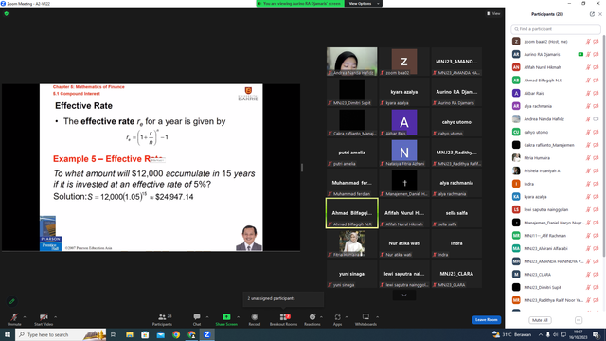Open the Apps icon
Image resolution: width=606 pixels, height=341 pixels.
point(337,317)
